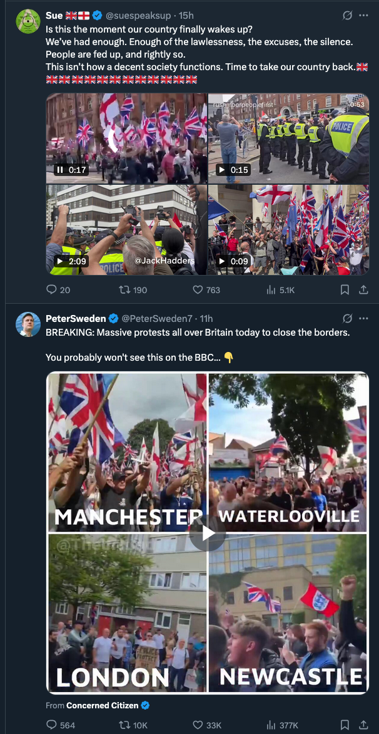Screen dimensions: 379x734
Task: Pause the 0:17 video in Sue's post
Action: click(61, 170)
